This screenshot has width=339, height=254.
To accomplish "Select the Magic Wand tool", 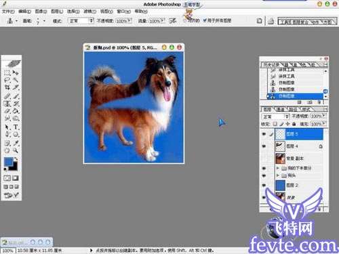I will pos(16,80).
